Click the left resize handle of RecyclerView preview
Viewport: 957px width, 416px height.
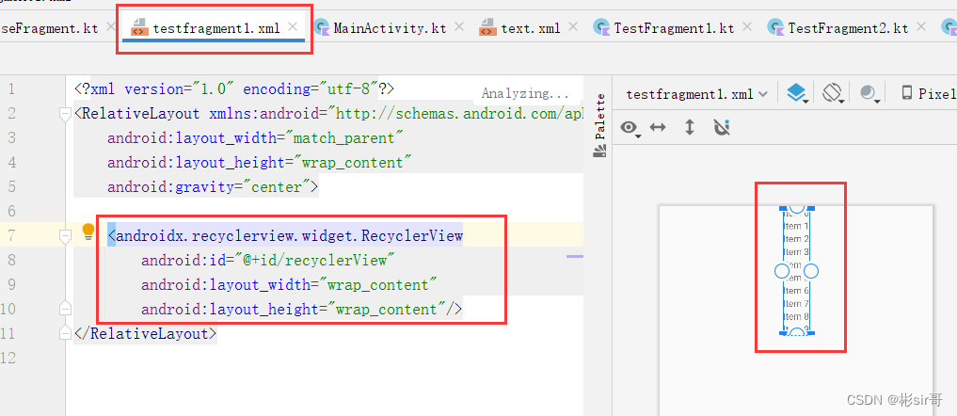coord(782,271)
